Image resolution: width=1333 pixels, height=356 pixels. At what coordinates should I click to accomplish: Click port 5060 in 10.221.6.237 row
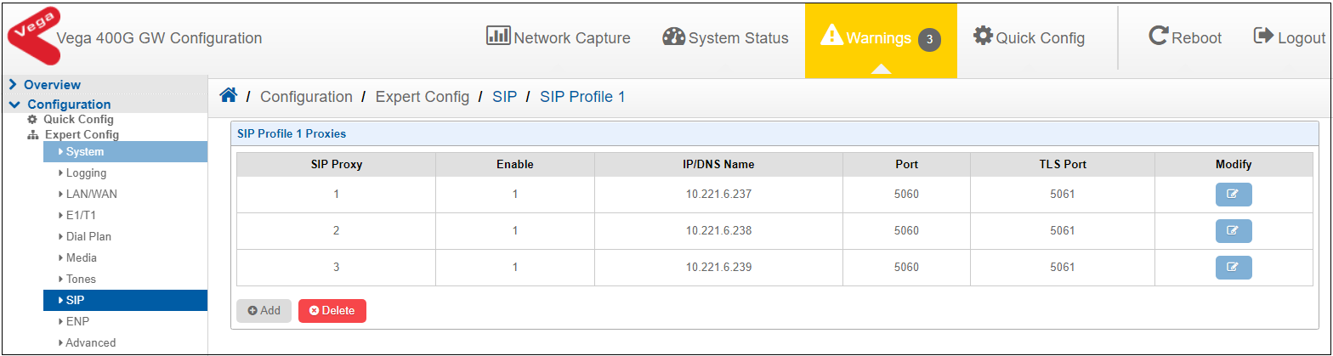906,195
